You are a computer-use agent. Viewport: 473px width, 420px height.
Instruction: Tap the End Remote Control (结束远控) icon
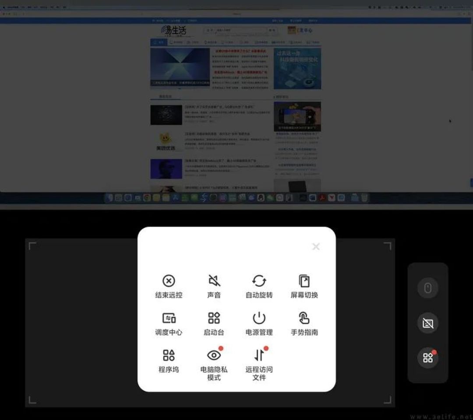tap(169, 281)
